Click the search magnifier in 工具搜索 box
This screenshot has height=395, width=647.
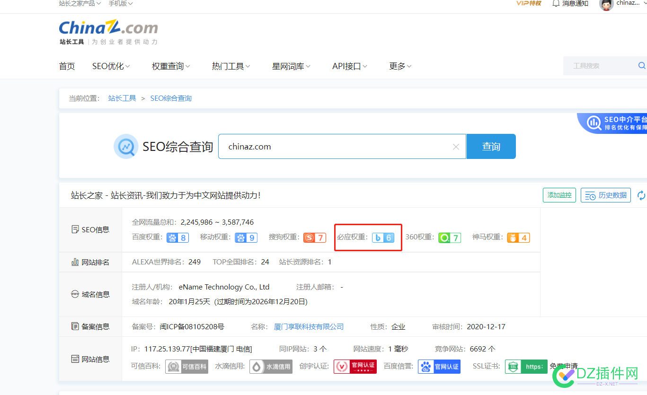click(x=642, y=65)
